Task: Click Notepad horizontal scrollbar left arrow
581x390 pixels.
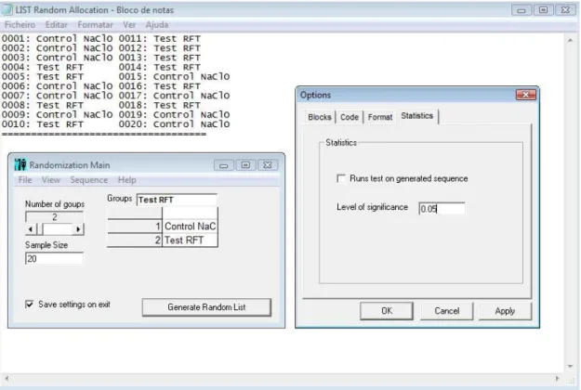Action: click(7, 379)
